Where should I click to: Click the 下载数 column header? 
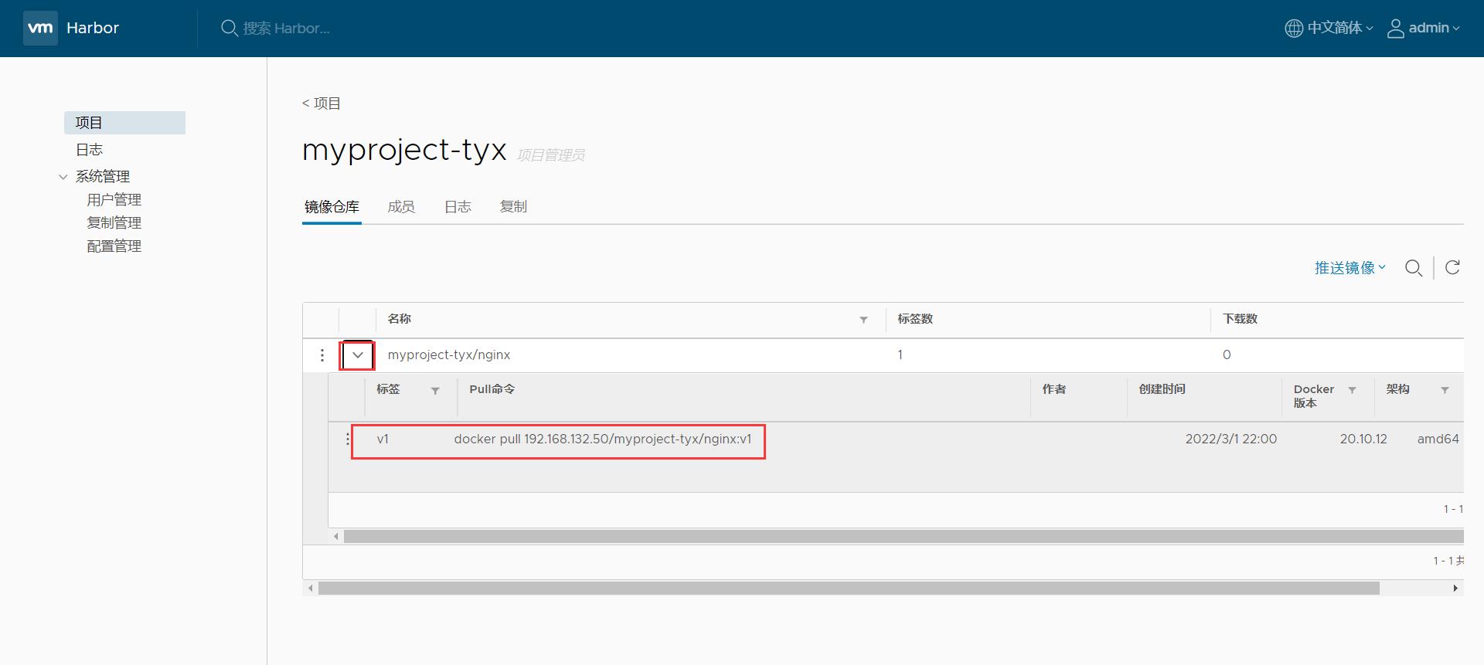1241,319
